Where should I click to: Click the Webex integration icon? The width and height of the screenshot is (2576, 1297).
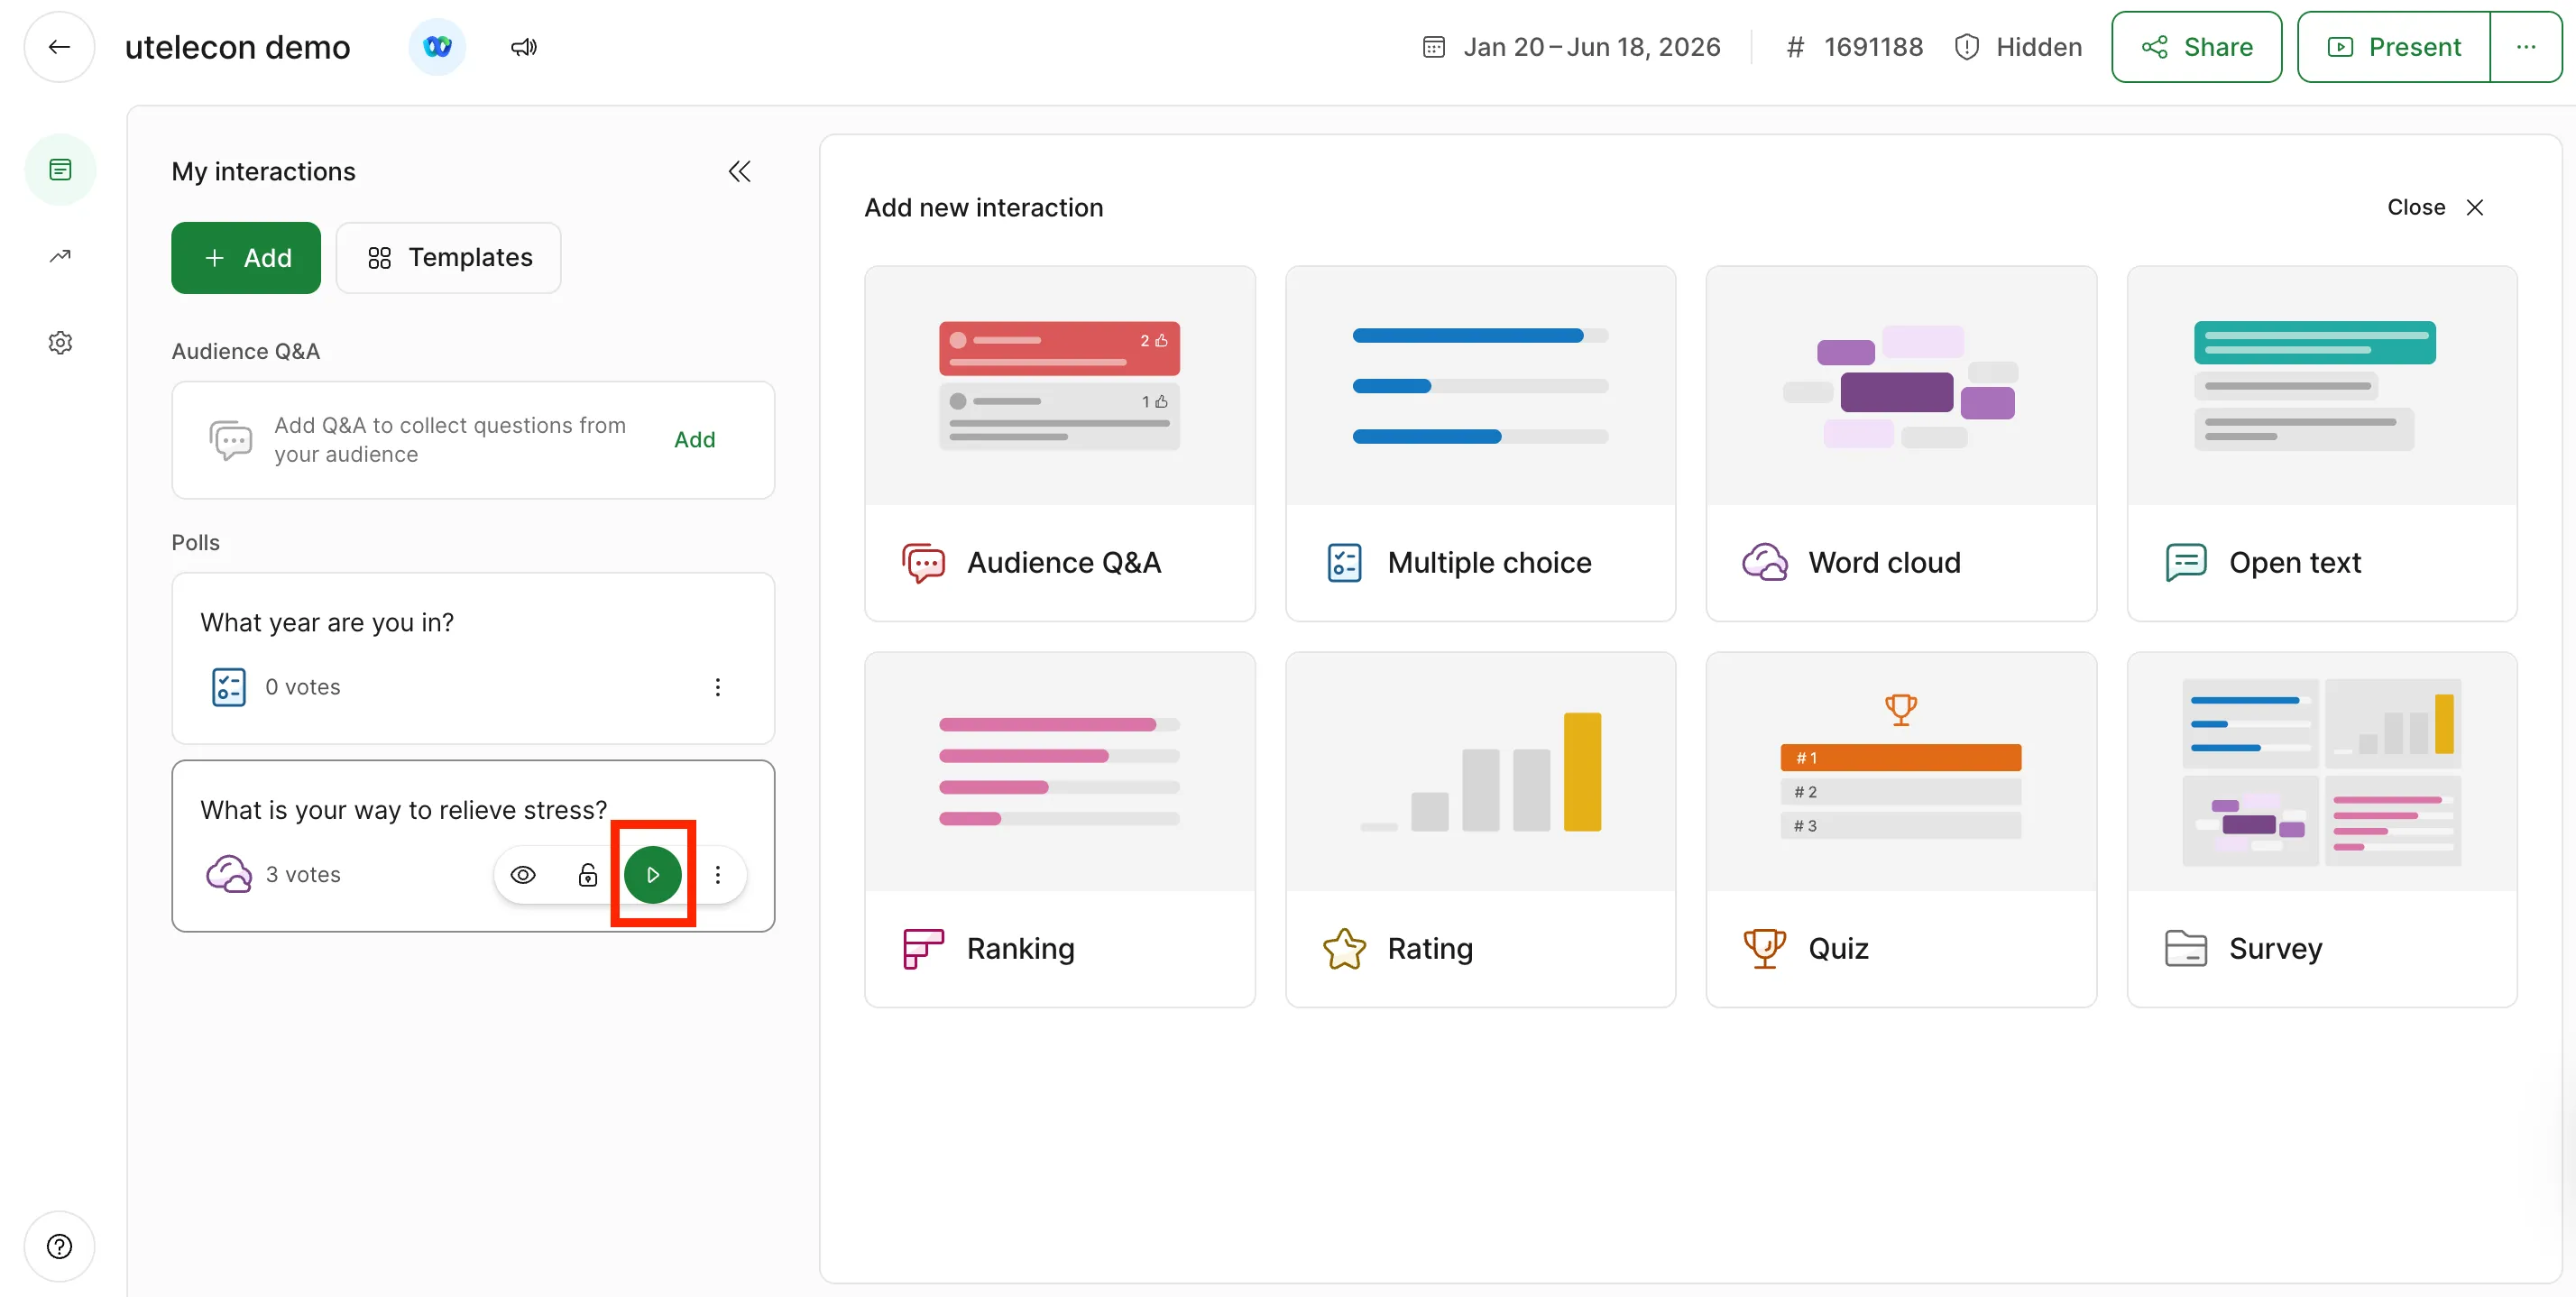coord(437,47)
